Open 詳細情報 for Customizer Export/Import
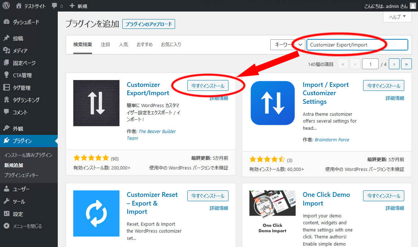418x247 pixels. pyautogui.click(x=219, y=98)
